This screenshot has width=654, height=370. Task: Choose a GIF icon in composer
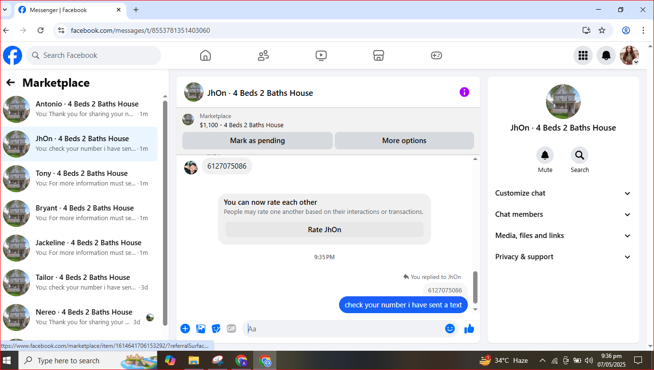(232, 329)
